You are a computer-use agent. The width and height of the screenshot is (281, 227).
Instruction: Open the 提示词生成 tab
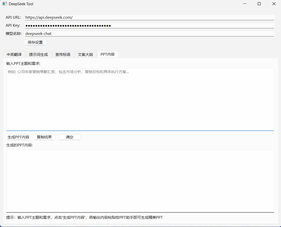pyautogui.click(x=39, y=54)
